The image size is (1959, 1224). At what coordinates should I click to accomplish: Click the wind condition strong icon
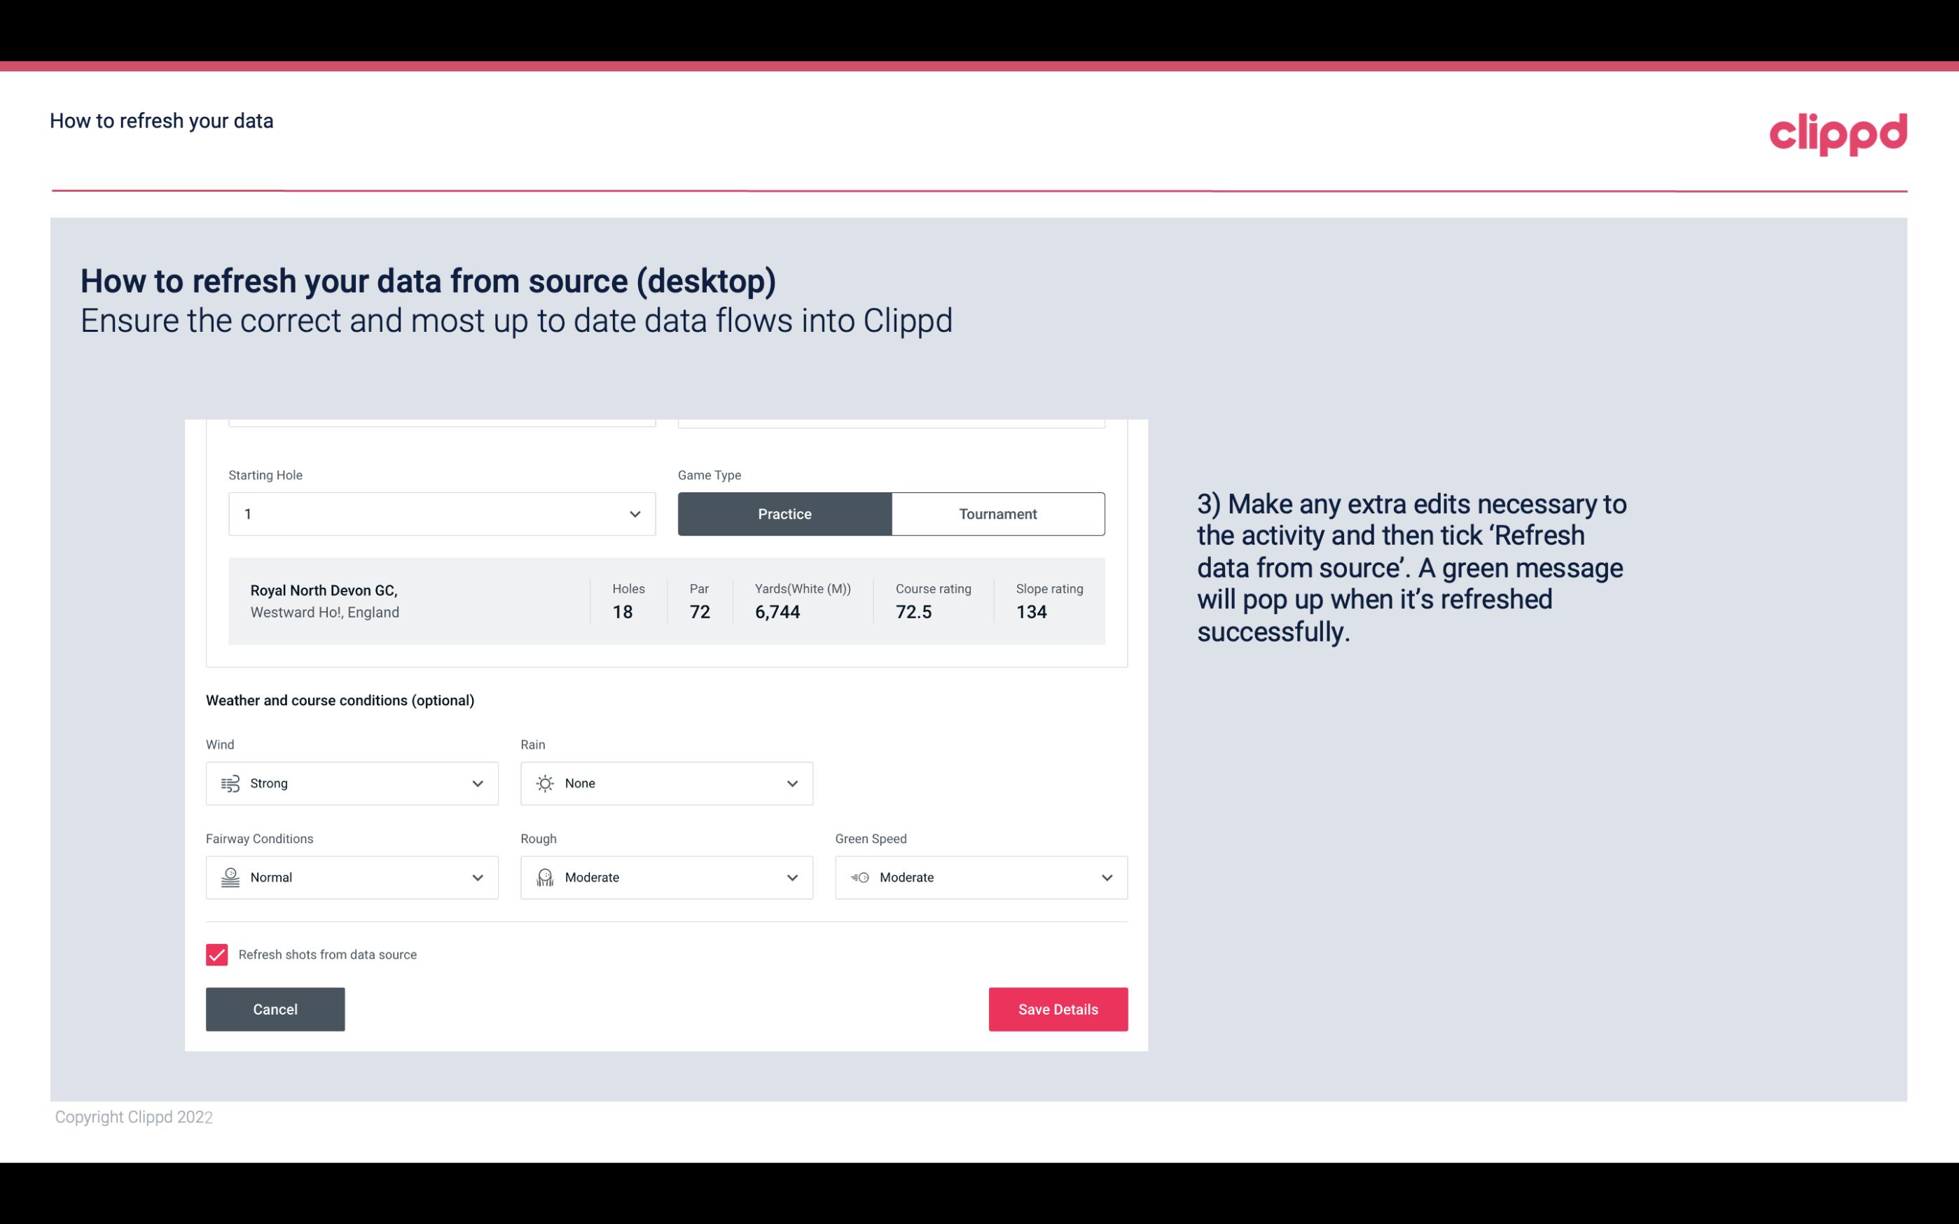click(228, 784)
